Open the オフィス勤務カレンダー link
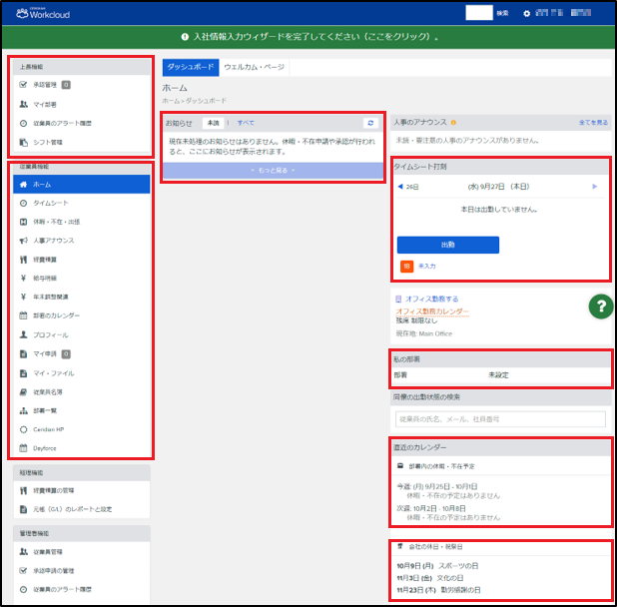The height and width of the screenshot is (607, 617). (432, 311)
